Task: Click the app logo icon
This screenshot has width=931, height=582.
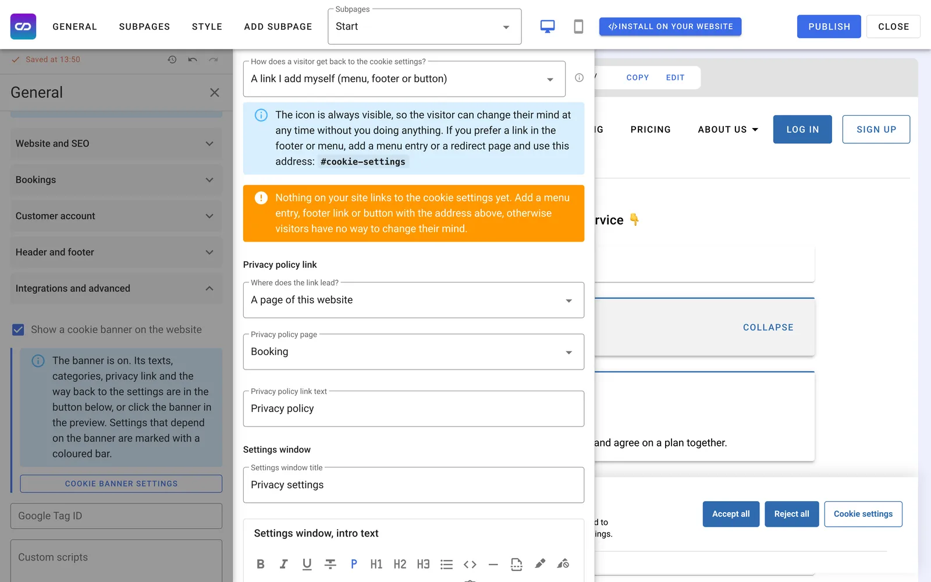Action: (x=23, y=27)
